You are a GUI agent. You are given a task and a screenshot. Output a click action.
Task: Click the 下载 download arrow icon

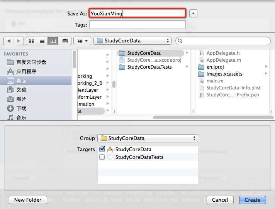10,108
